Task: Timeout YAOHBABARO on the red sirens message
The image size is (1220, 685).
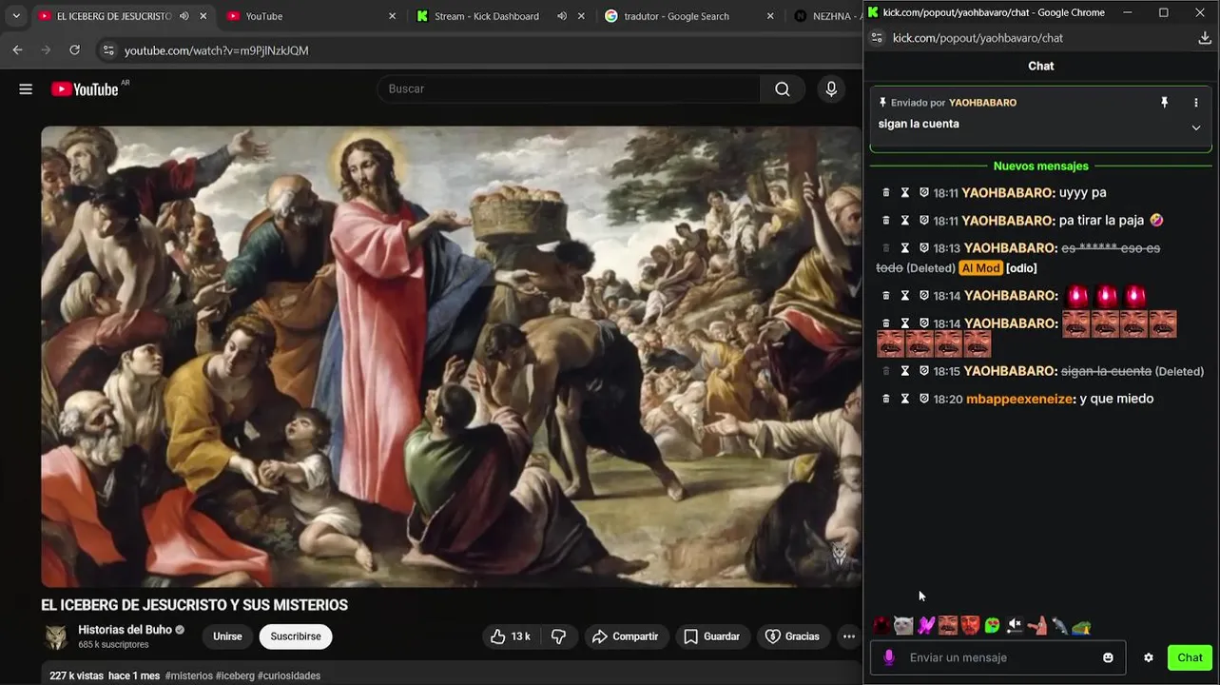Action: pyautogui.click(x=905, y=296)
